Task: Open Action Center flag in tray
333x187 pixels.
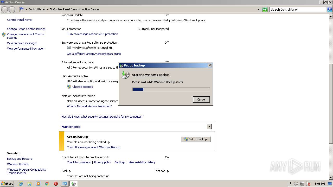Action: [308, 184]
